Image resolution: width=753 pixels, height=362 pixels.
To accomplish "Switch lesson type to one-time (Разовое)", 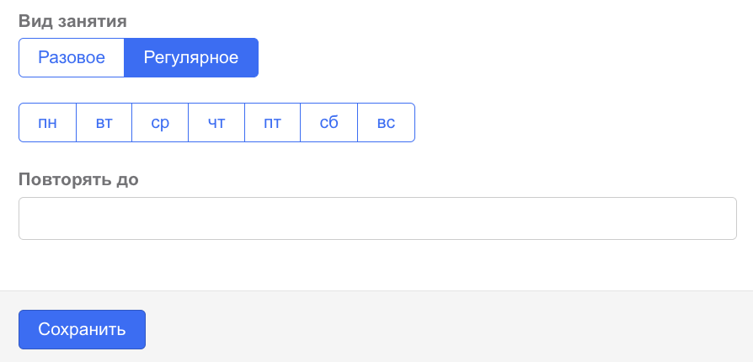I will pyautogui.click(x=72, y=58).
